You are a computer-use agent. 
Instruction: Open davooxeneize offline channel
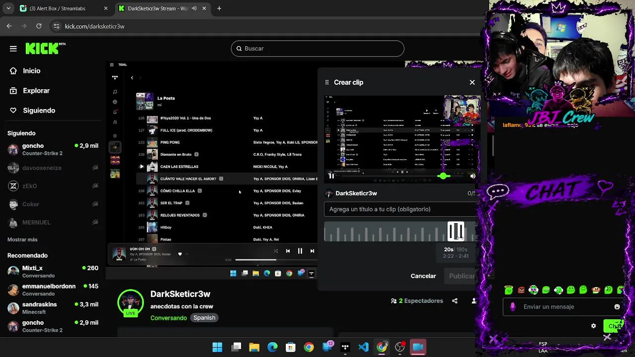[53, 168]
